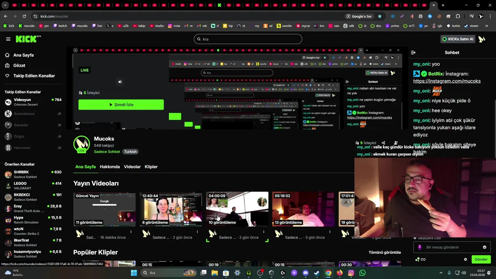Open the 05:18:32 video thumbnail
Viewport: 496px width, 279px height.
303,209
